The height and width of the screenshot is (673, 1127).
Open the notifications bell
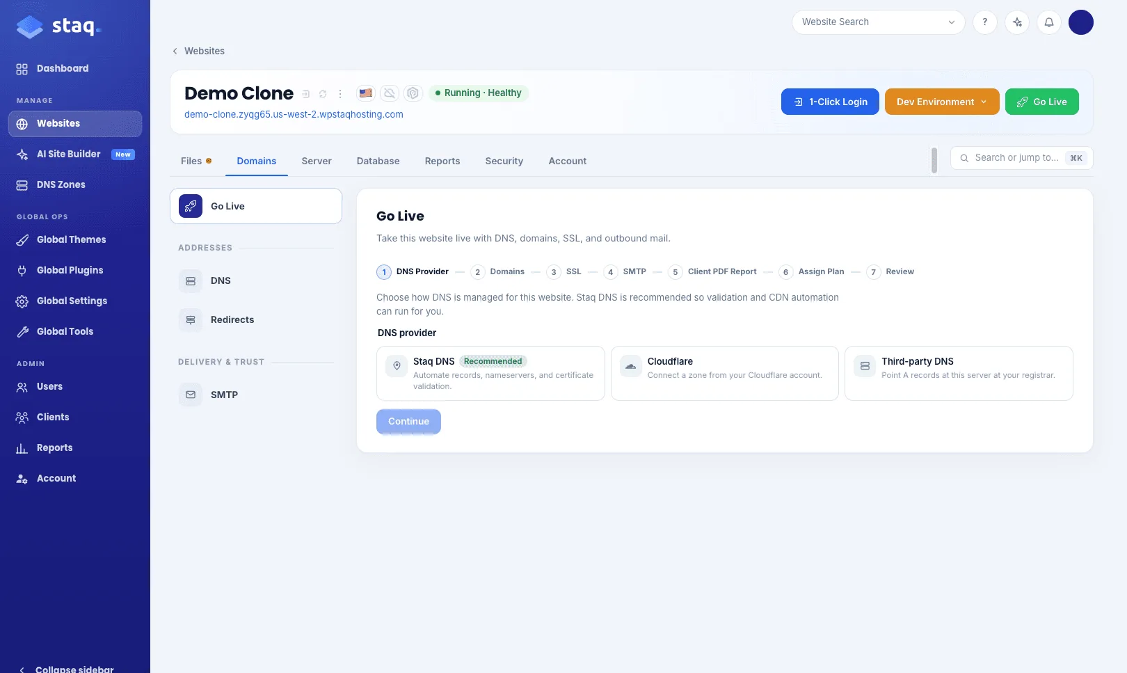coord(1049,22)
